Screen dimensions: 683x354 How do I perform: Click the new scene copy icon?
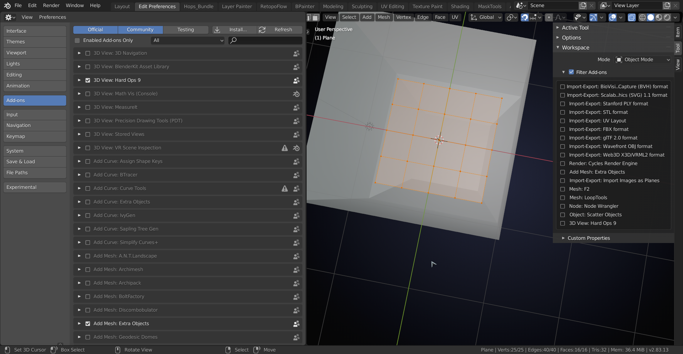pyautogui.click(x=583, y=6)
